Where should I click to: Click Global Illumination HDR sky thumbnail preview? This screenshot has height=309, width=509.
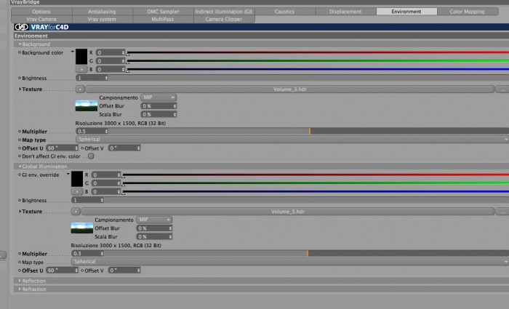[81, 228]
